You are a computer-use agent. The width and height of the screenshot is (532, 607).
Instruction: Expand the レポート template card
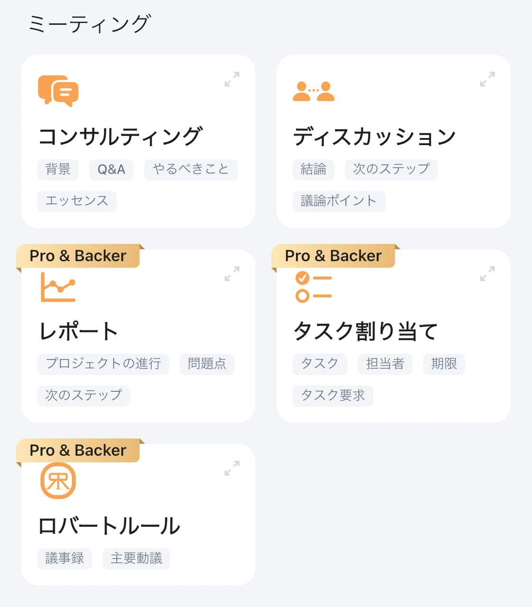[x=232, y=274]
